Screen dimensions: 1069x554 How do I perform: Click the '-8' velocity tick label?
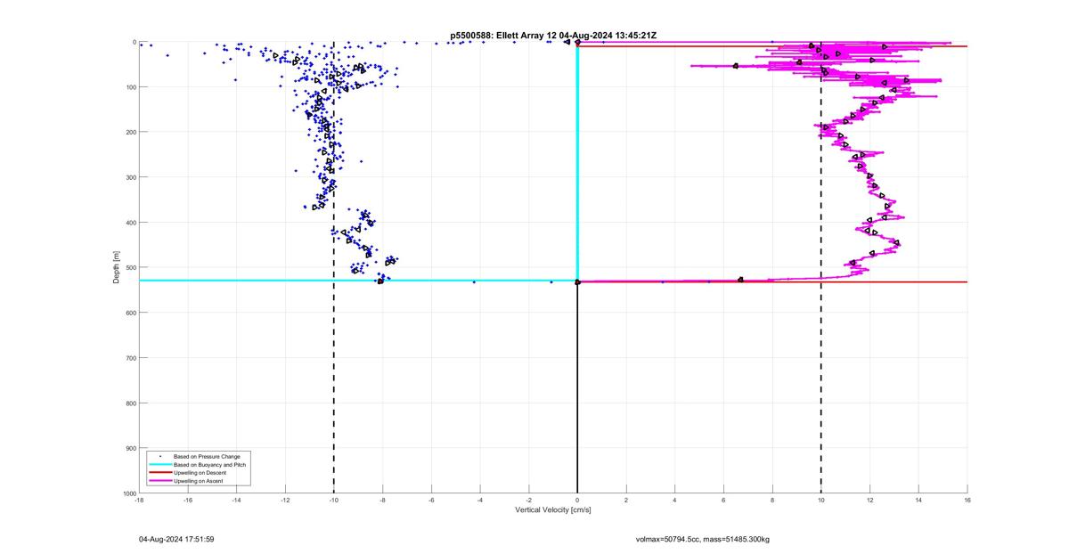point(382,500)
